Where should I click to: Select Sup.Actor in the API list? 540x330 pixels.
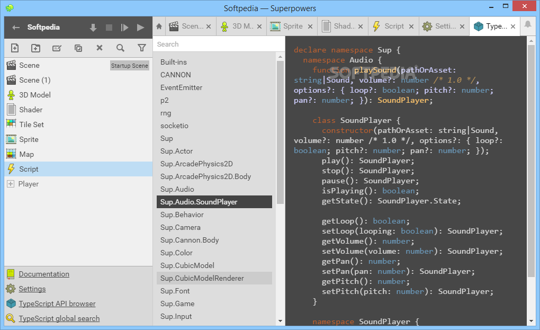pyautogui.click(x=214, y=151)
